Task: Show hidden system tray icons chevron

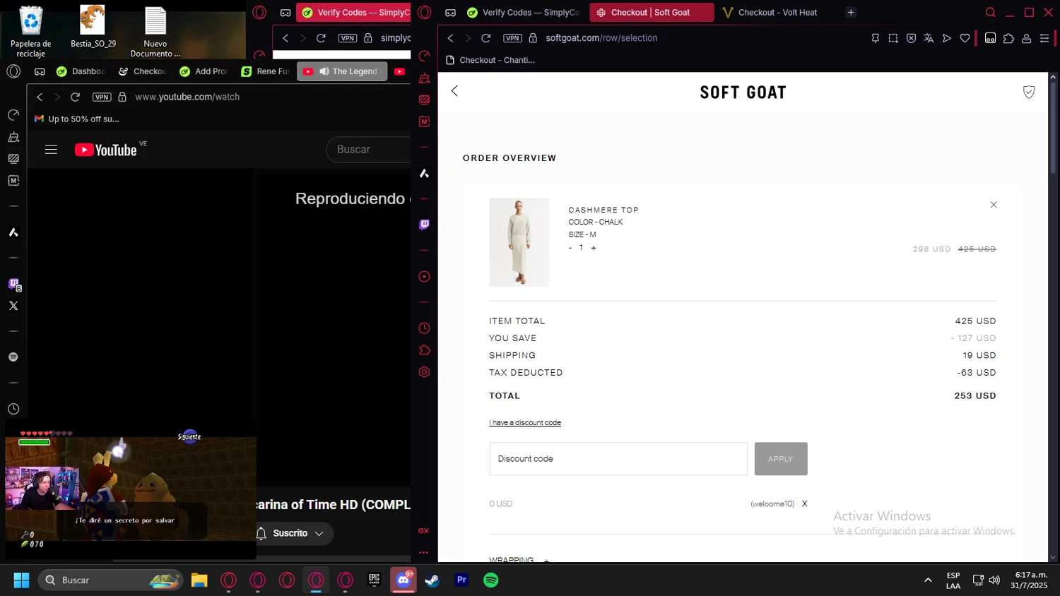Action: click(x=928, y=580)
